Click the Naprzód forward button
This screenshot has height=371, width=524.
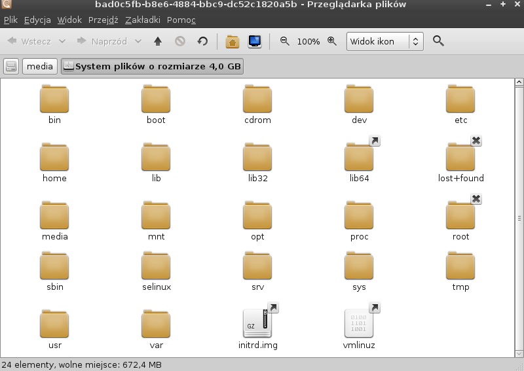coord(102,41)
